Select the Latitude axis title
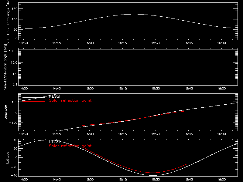Screen dimensions: 243x182 click(x=7, y=158)
